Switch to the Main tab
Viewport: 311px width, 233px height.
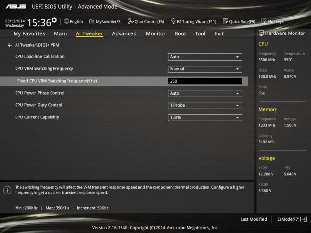click(60, 33)
